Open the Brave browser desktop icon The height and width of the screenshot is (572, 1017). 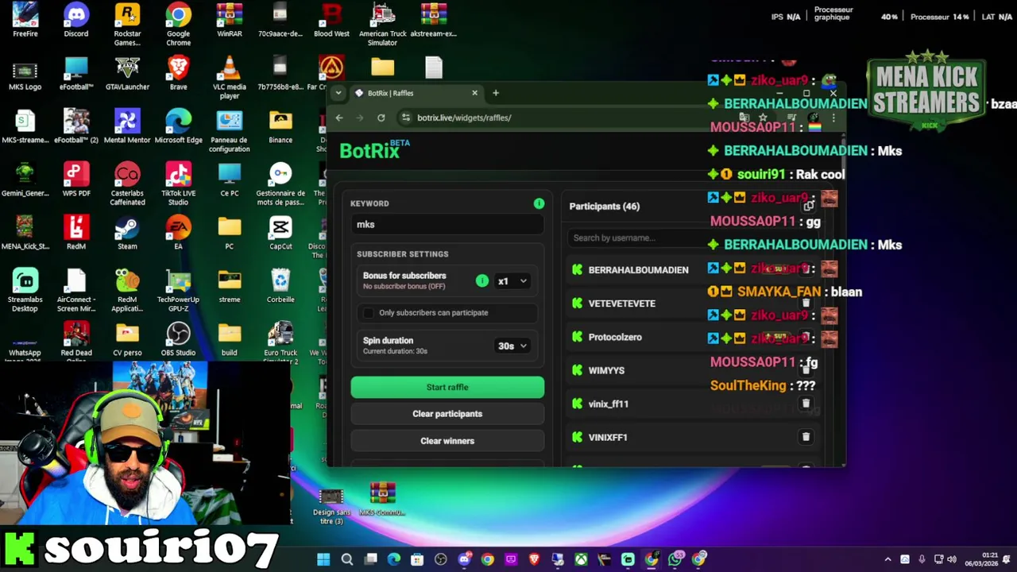click(178, 73)
